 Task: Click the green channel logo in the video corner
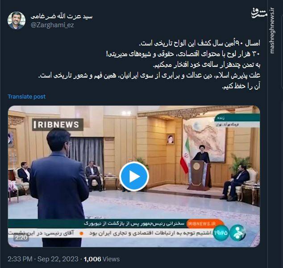point(238,233)
